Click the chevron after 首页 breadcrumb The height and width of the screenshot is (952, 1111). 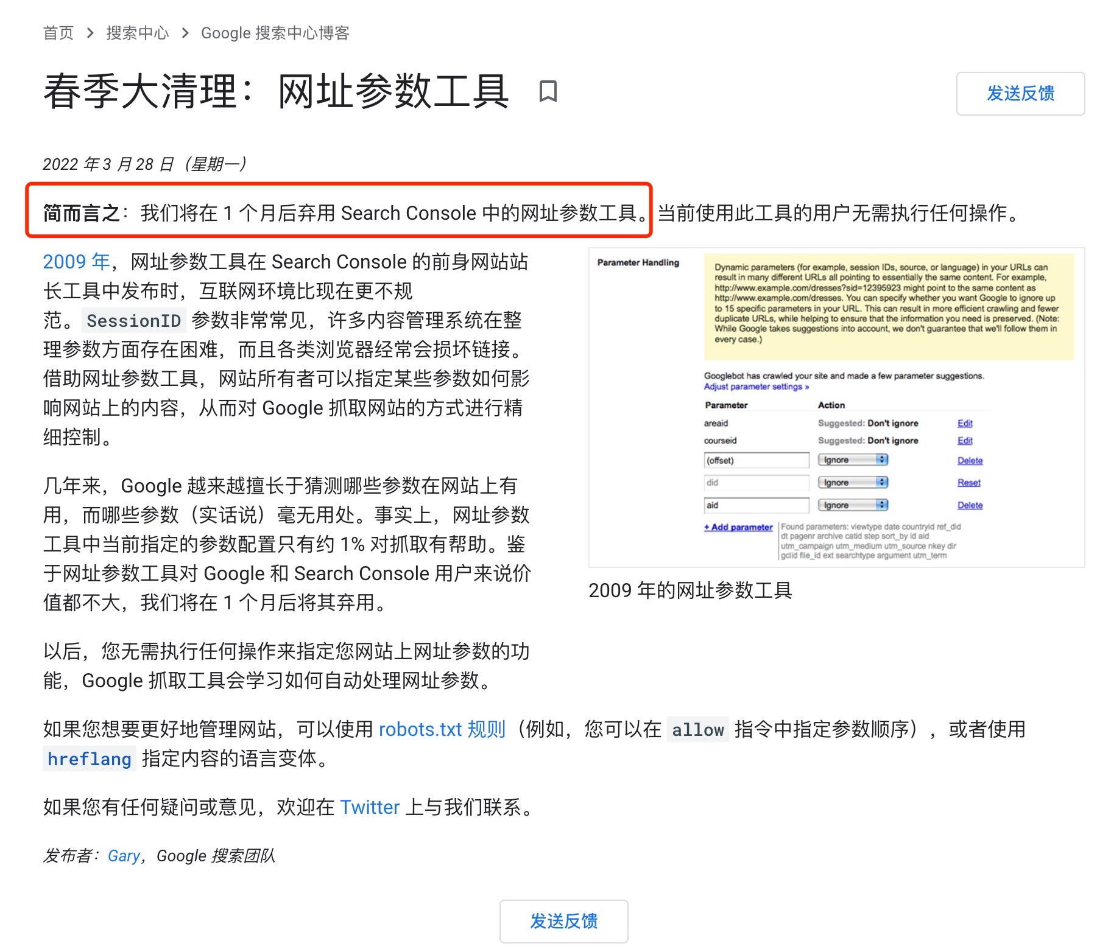point(90,33)
